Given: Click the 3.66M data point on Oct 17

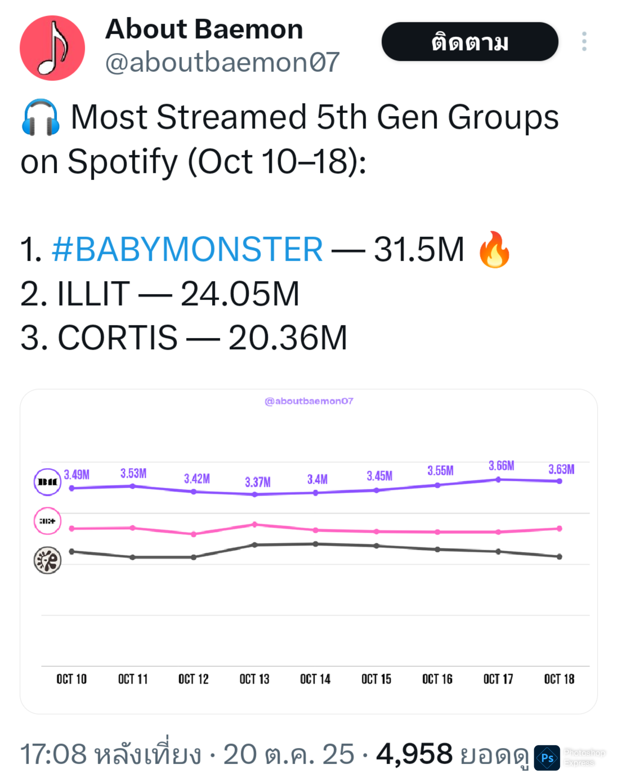Looking at the screenshot, I should pyautogui.click(x=498, y=479).
